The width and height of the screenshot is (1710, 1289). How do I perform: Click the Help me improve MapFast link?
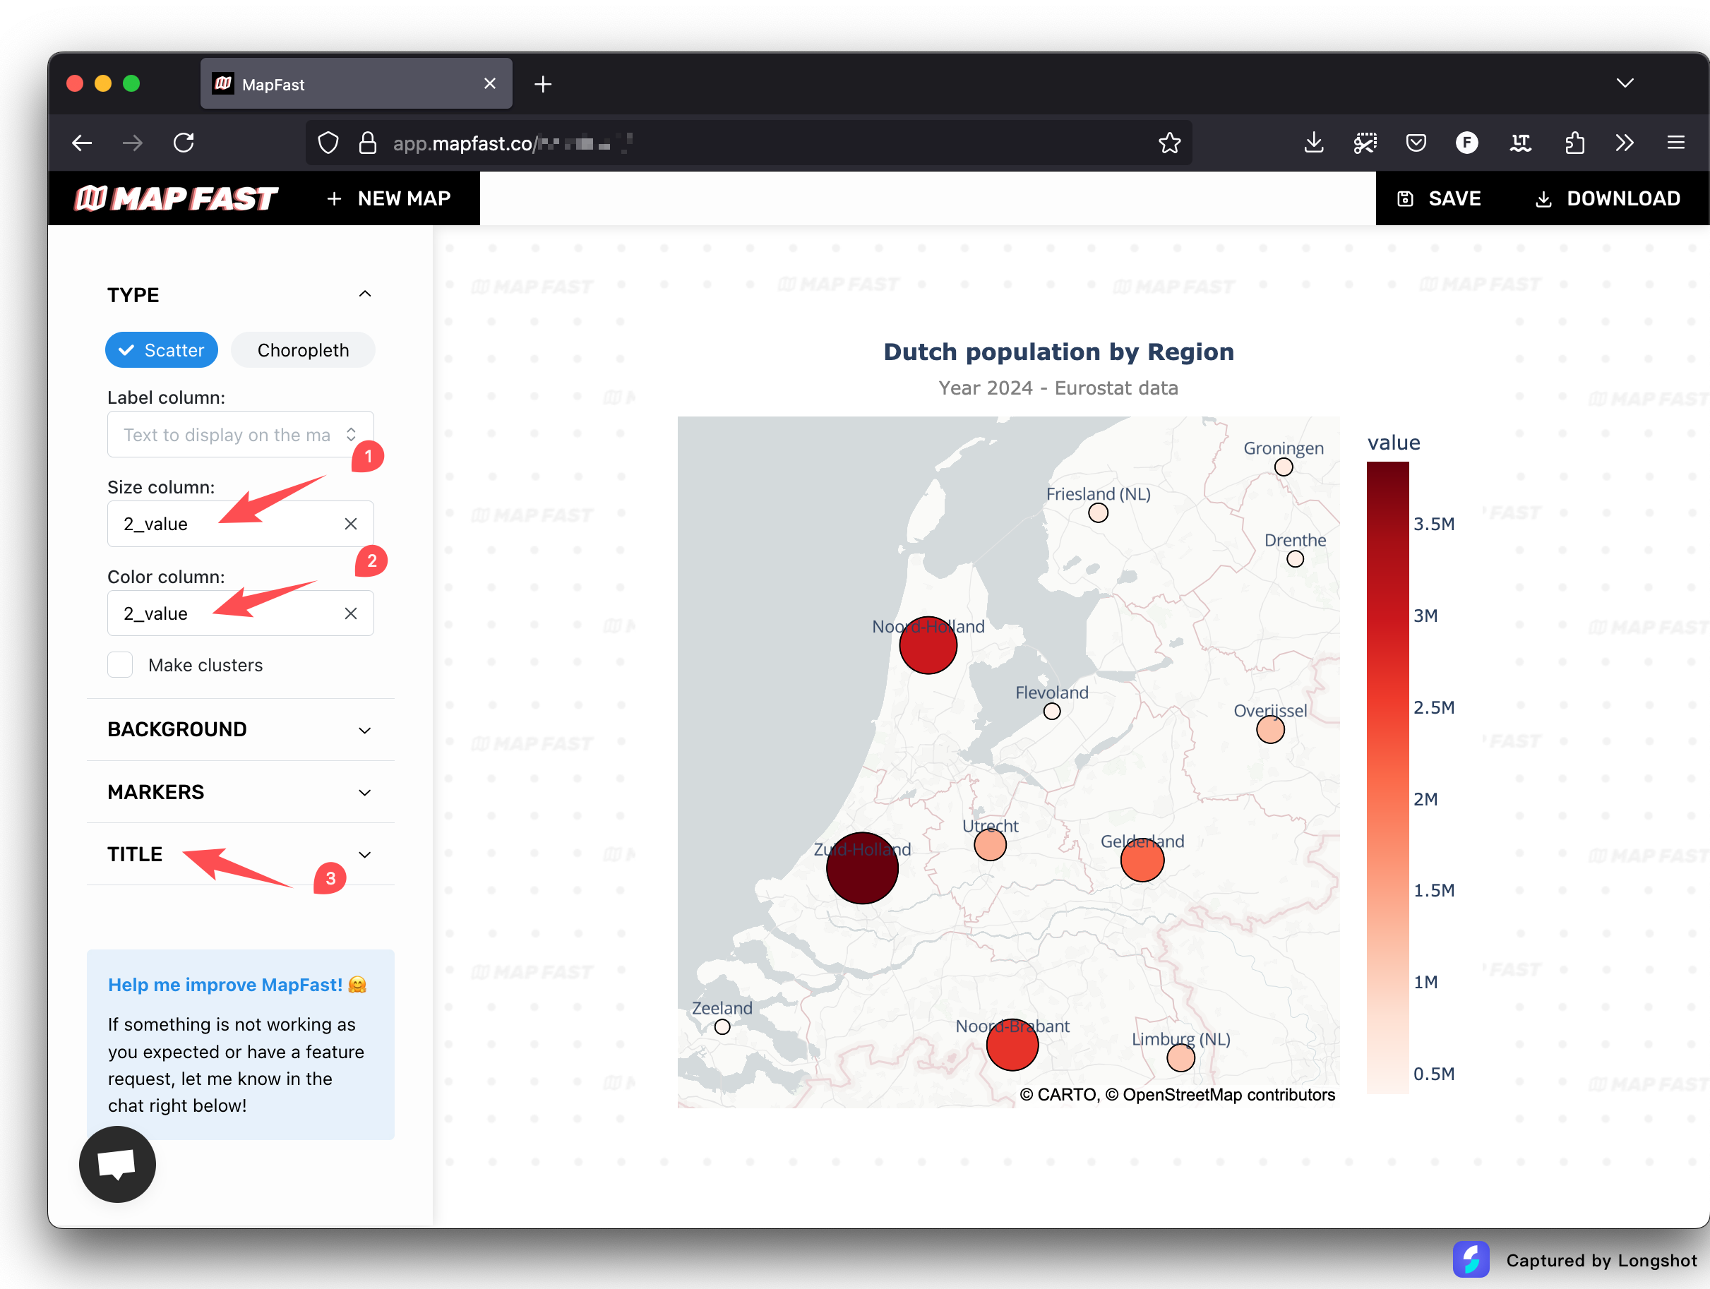237,985
